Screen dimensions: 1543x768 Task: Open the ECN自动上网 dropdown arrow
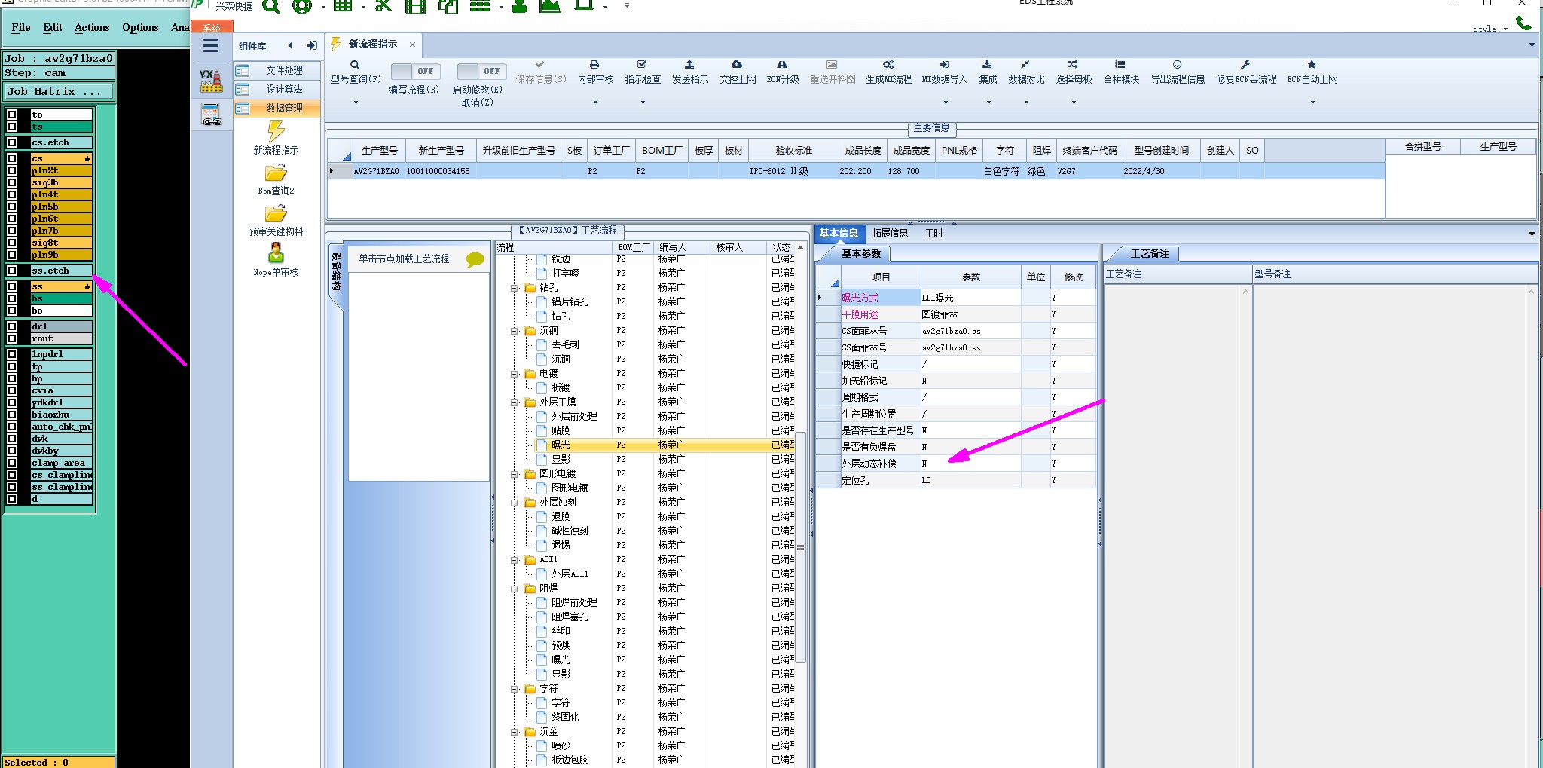(1312, 102)
